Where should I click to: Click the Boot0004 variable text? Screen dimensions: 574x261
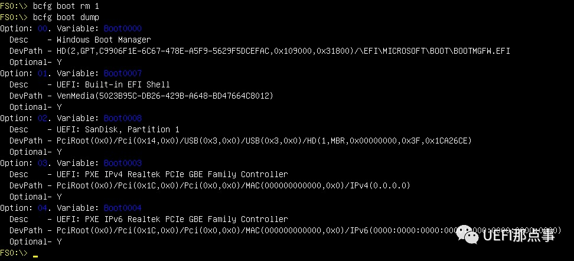tap(122, 208)
